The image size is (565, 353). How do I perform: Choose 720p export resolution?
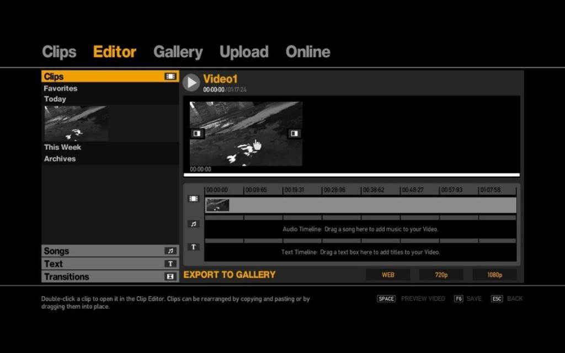click(441, 275)
